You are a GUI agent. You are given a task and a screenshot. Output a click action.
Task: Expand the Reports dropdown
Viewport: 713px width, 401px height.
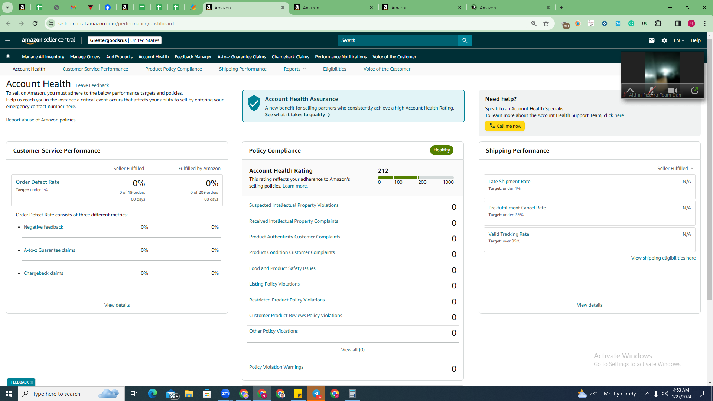[x=295, y=69]
